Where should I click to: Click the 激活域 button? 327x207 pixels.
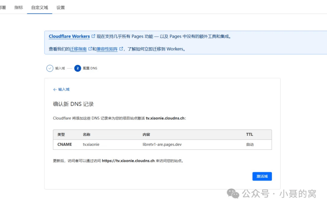click(262, 176)
